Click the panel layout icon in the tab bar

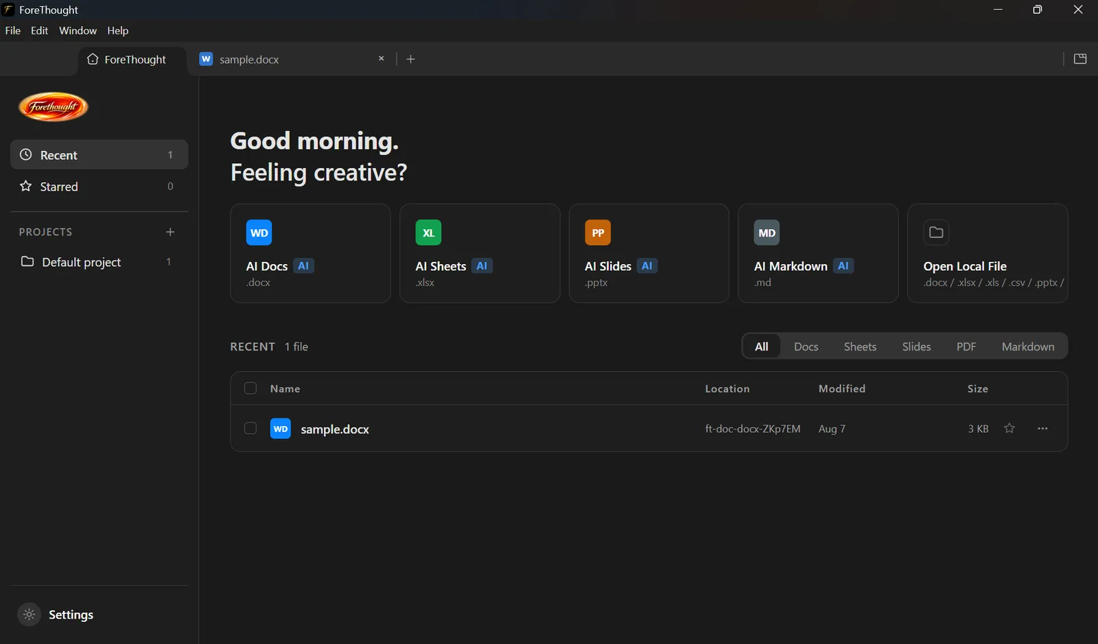click(1080, 59)
